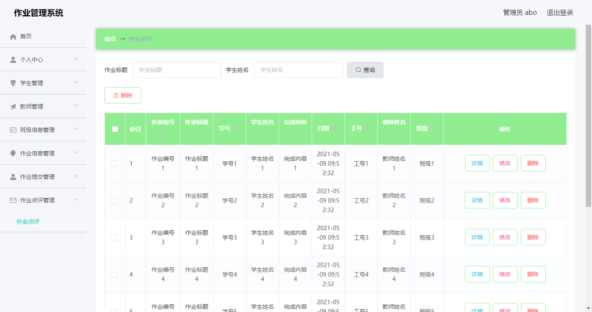Check the checkbox for row 1
Image resolution: width=592 pixels, height=312 pixels.
click(114, 164)
